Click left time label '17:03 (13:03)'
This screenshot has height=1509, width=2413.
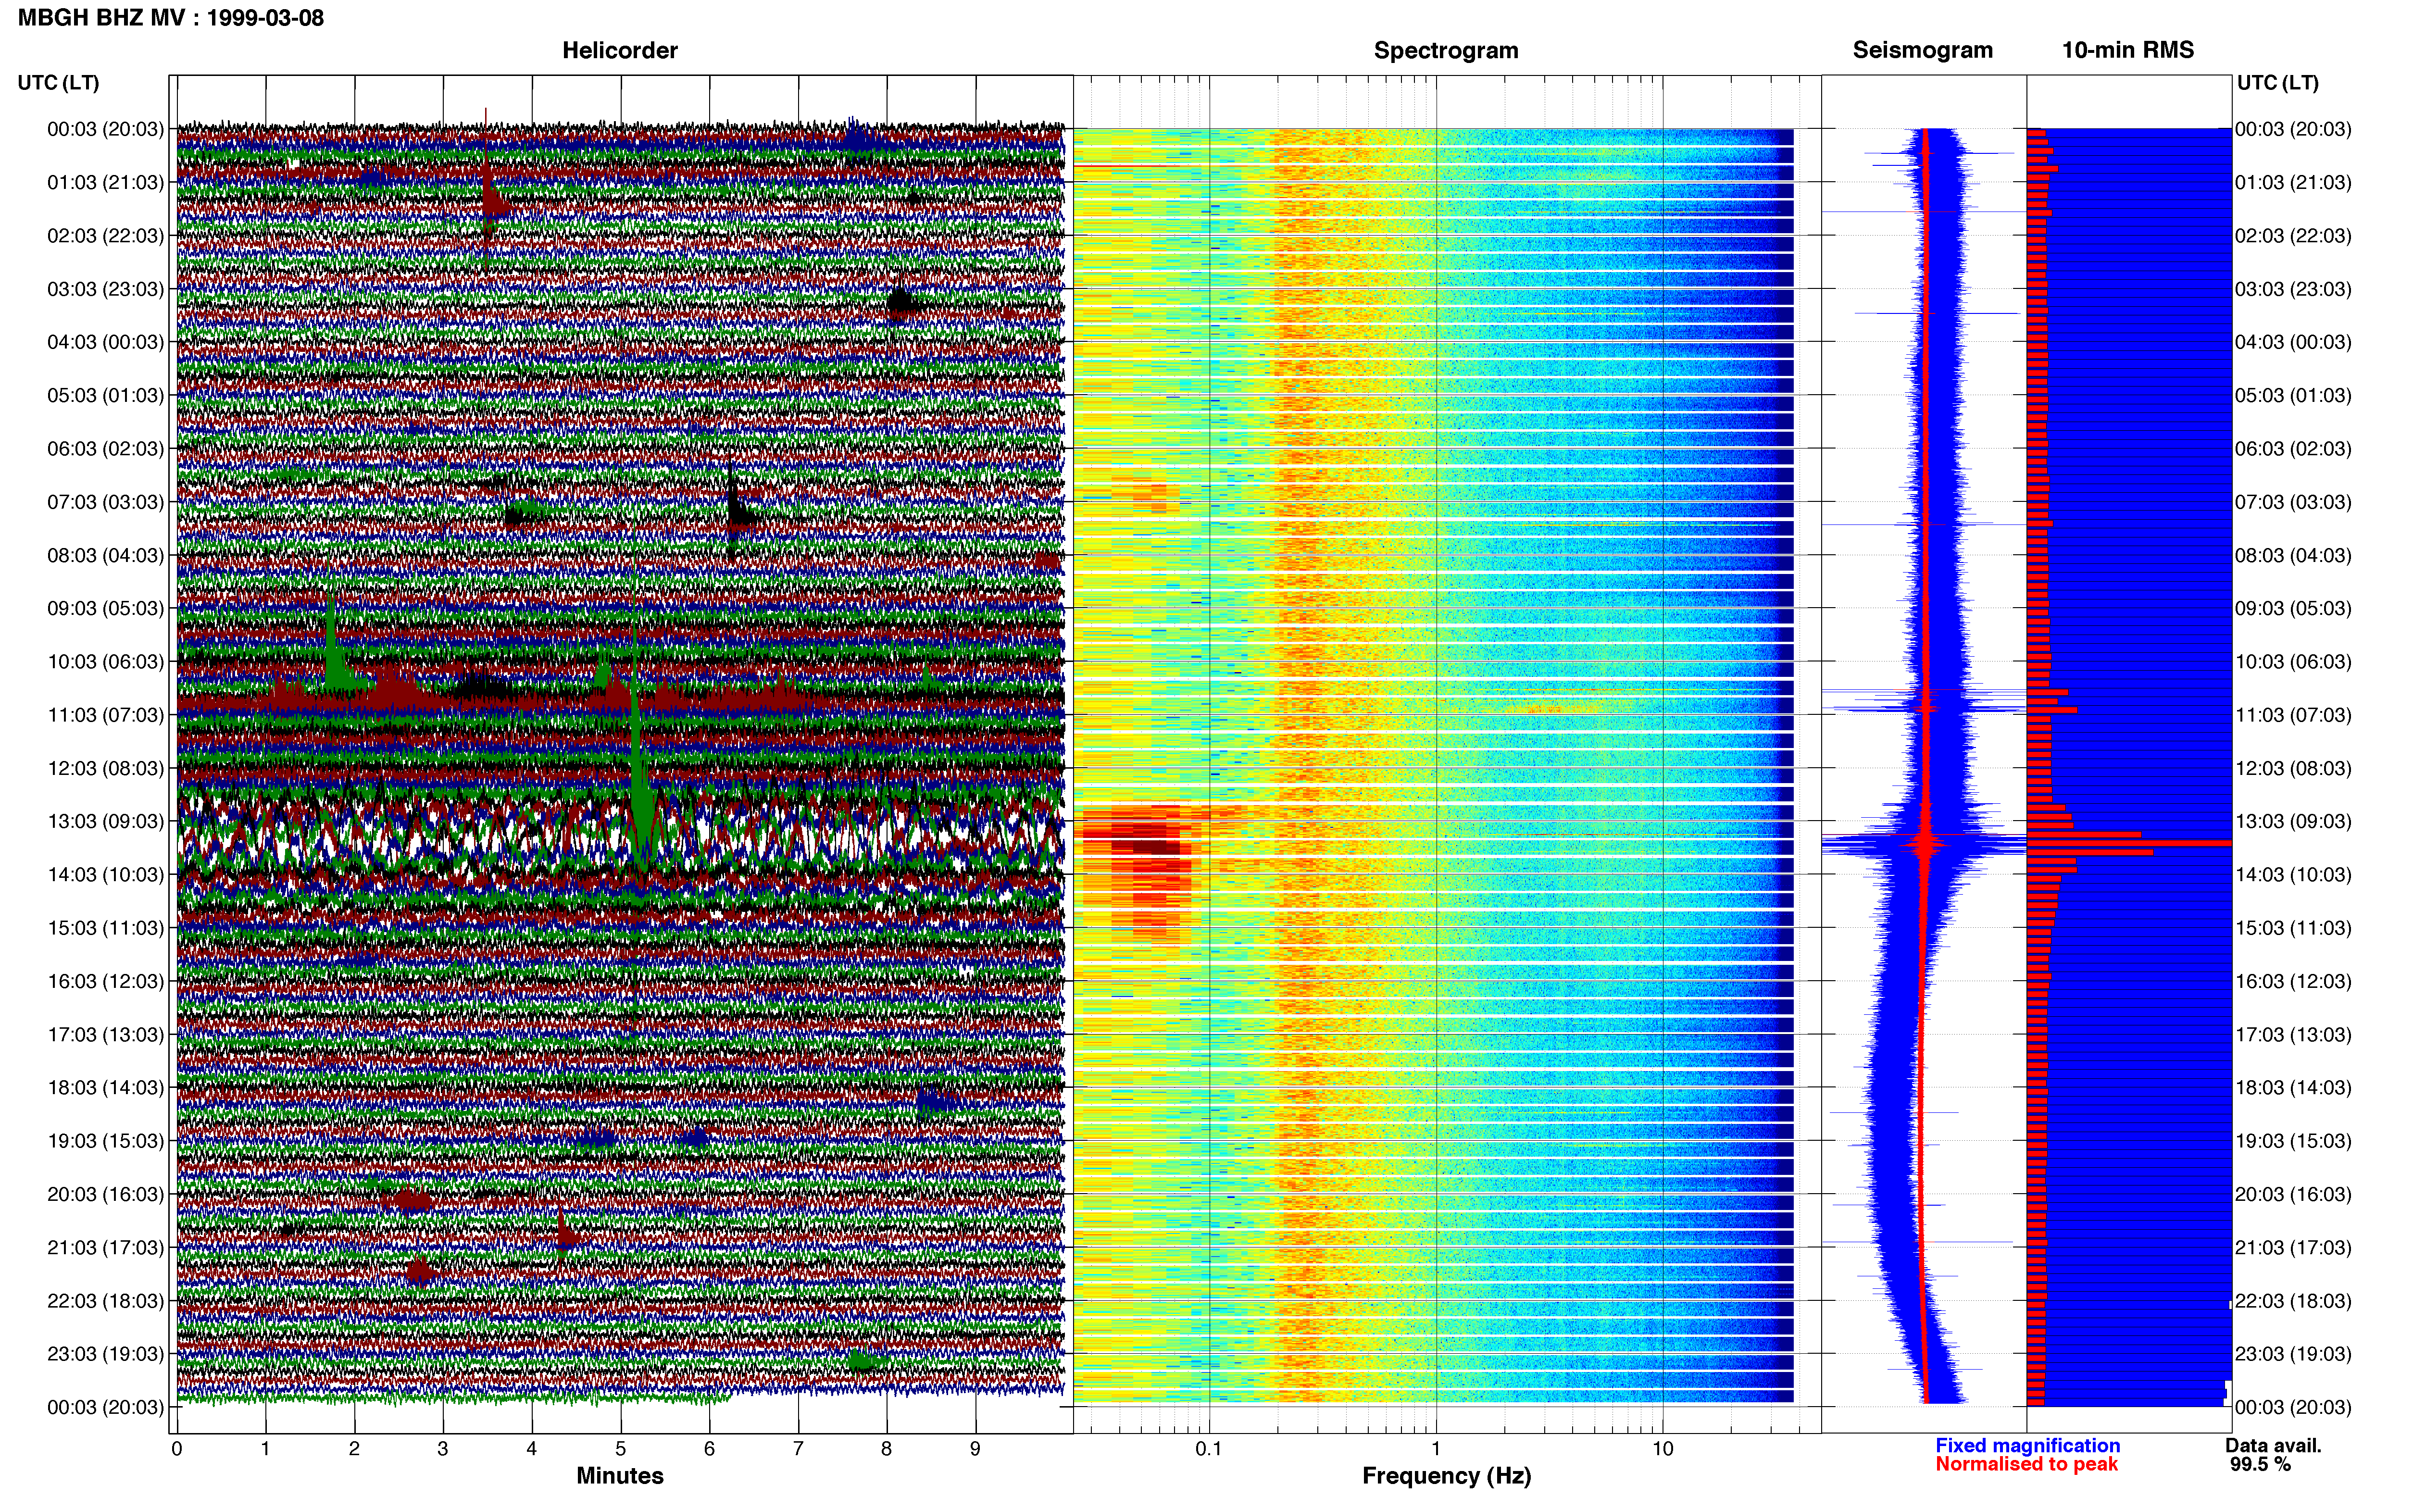tap(105, 1034)
